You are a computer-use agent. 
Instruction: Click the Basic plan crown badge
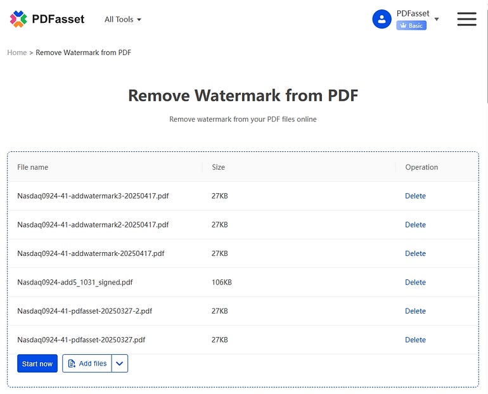tap(411, 25)
